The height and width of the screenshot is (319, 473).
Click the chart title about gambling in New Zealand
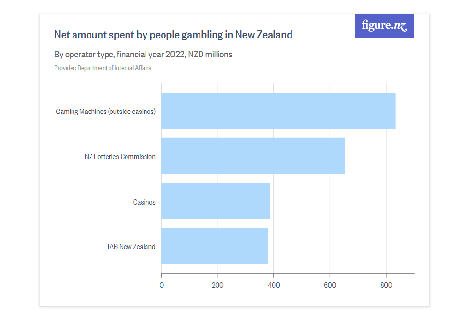173,35
